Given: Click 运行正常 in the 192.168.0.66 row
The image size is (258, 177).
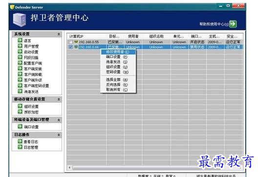Looking at the screenshot, I should click(233, 47).
